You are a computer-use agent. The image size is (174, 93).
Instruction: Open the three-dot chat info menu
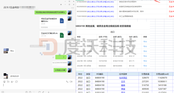pos(72,8)
